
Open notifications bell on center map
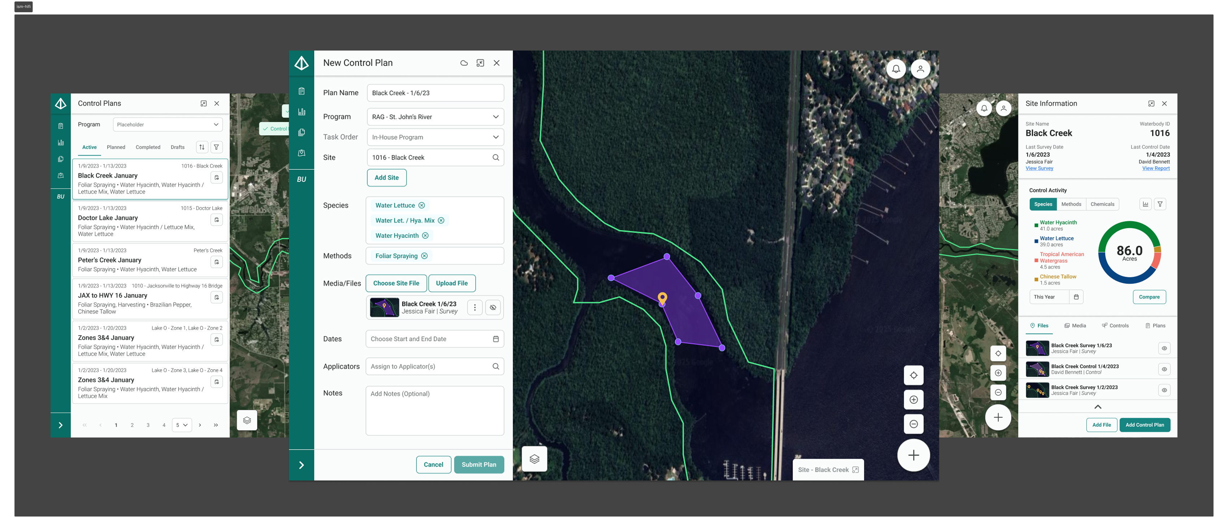896,69
